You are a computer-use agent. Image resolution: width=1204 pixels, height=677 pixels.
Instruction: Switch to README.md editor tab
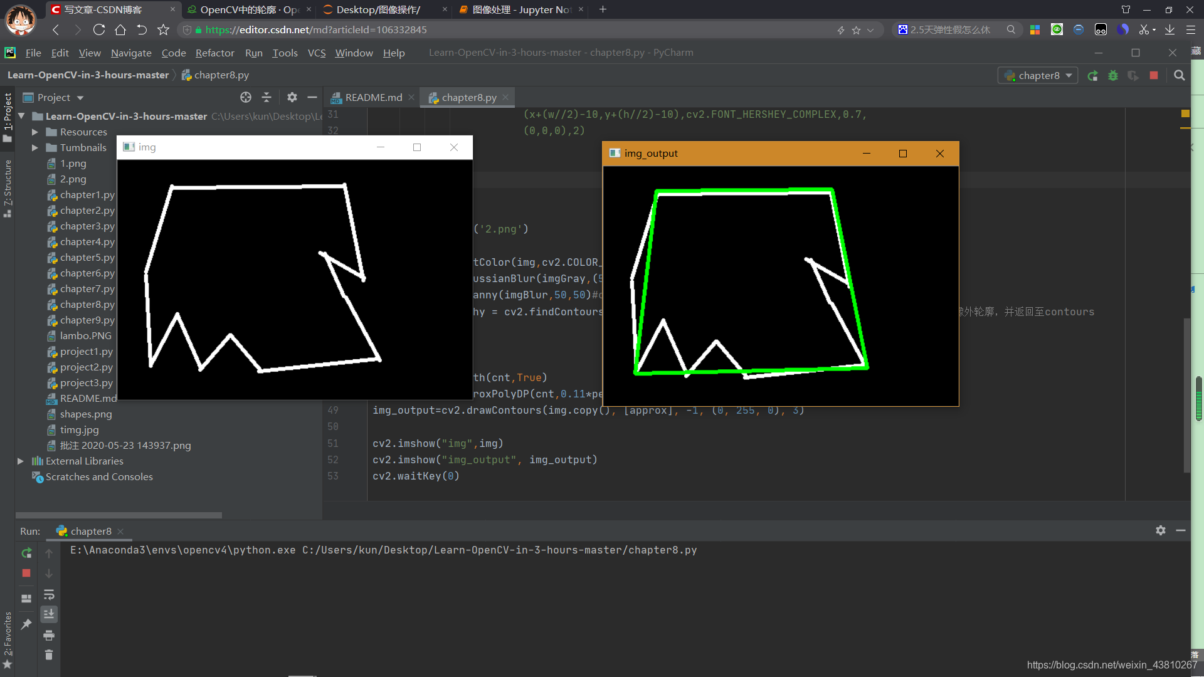point(373,98)
